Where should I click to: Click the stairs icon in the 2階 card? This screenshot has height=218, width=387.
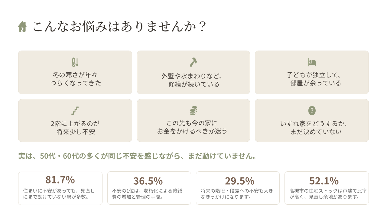(x=75, y=111)
